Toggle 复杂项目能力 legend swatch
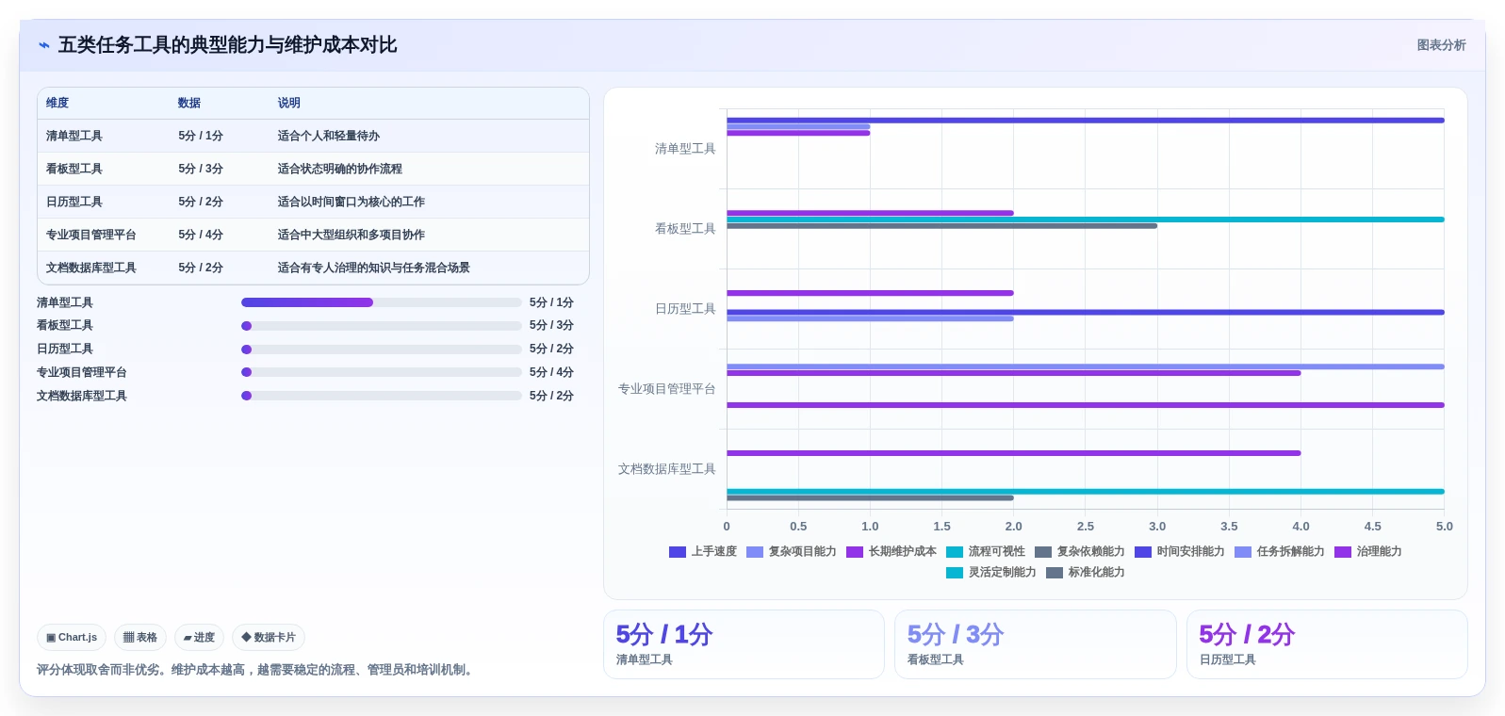This screenshot has width=1505, height=716. click(754, 552)
